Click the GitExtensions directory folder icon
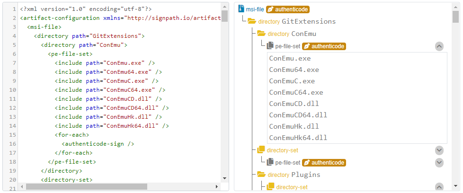 click(x=251, y=21)
